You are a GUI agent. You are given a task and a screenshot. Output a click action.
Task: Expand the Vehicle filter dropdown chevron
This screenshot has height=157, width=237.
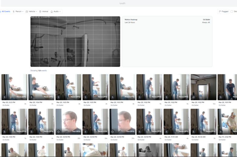[36, 12]
